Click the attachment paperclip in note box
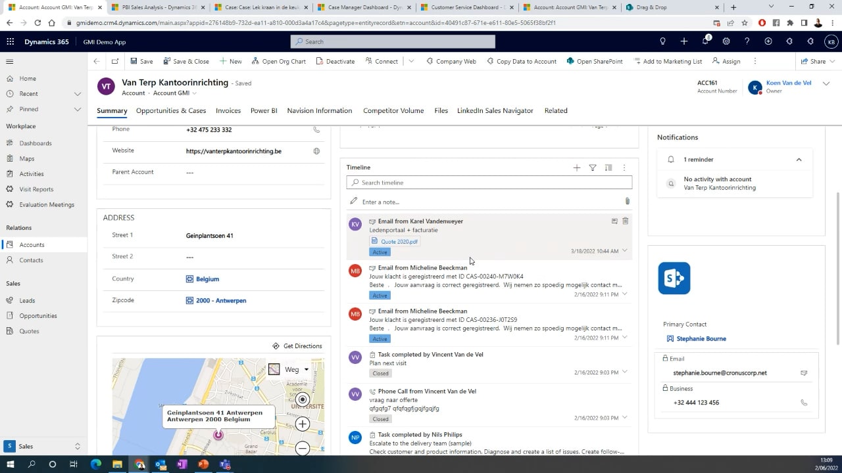This screenshot has width=842, height=473. point(627,201)
